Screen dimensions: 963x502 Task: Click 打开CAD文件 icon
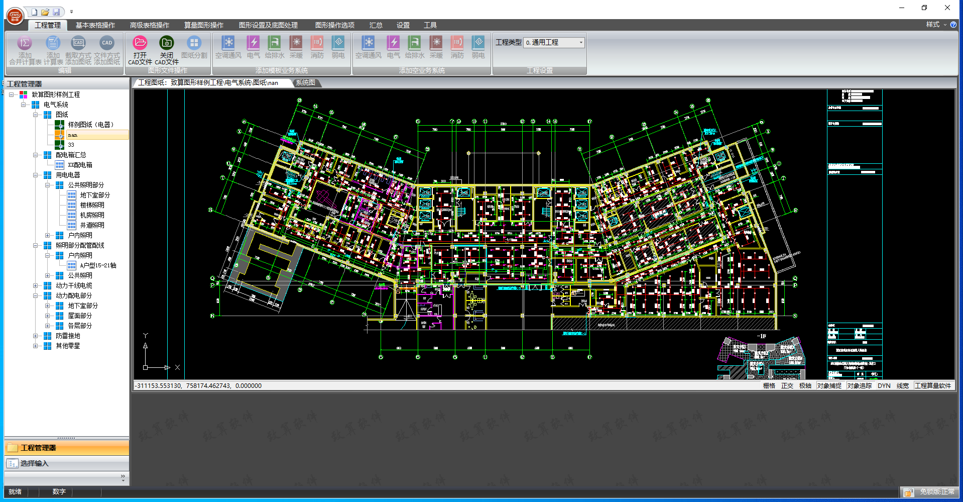[x=140, y=50]
